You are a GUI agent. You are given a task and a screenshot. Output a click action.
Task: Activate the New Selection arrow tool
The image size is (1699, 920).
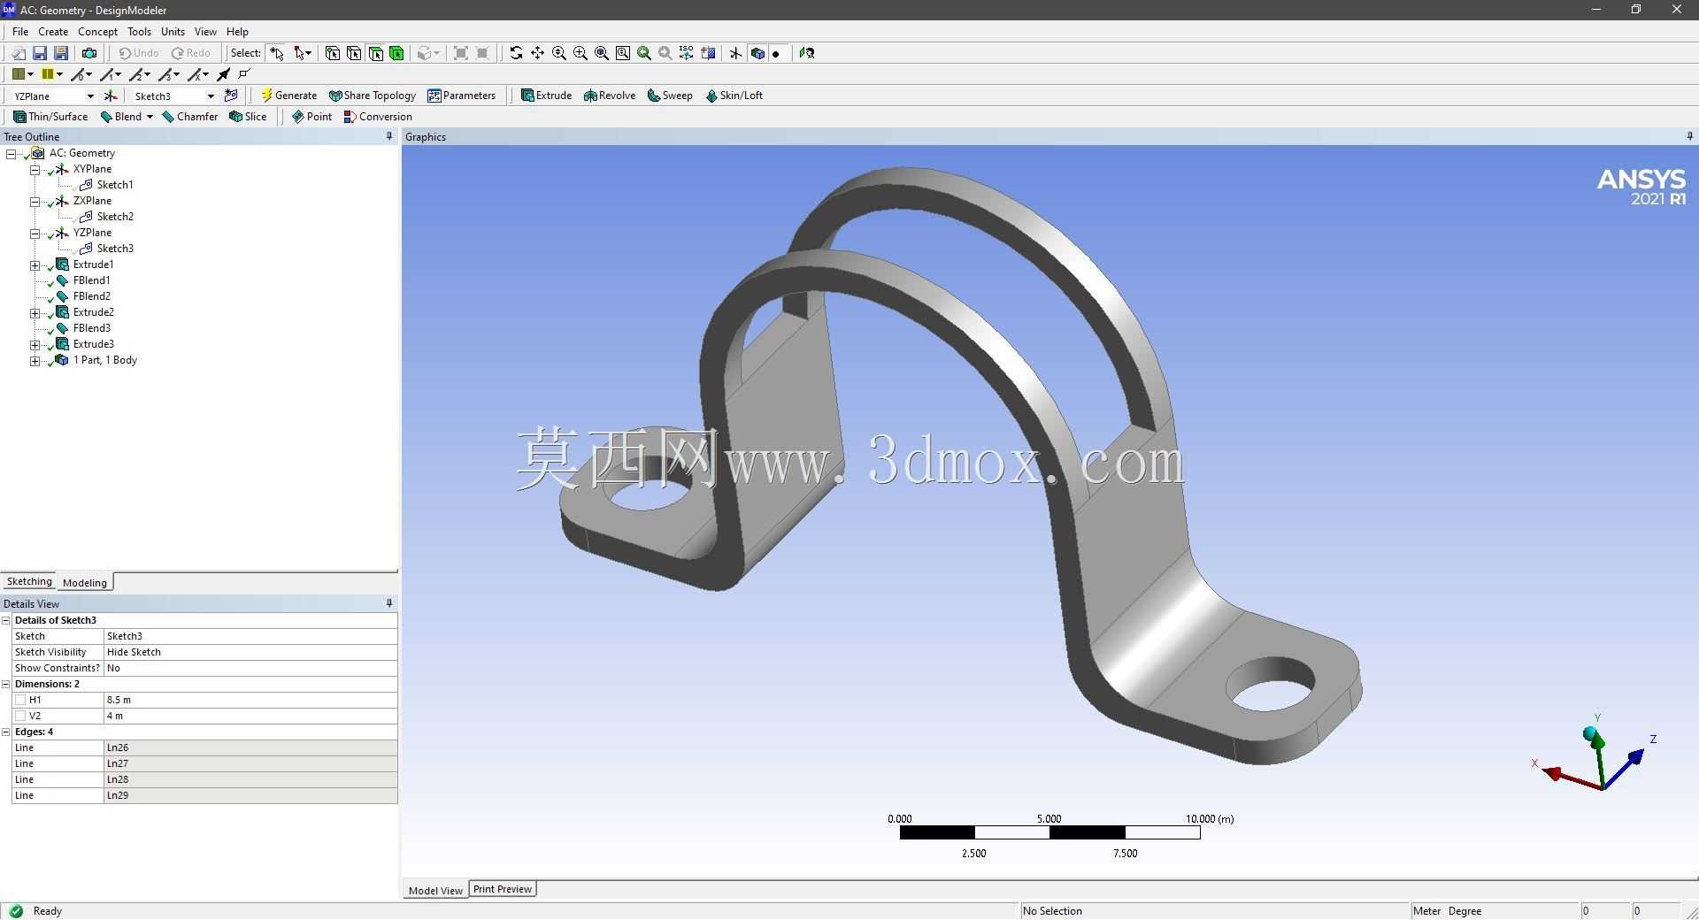tap(277, 53)
